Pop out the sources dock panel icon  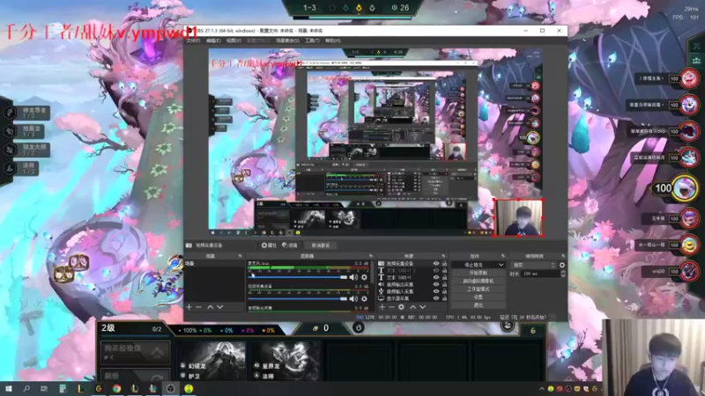[x=443, y=256]
